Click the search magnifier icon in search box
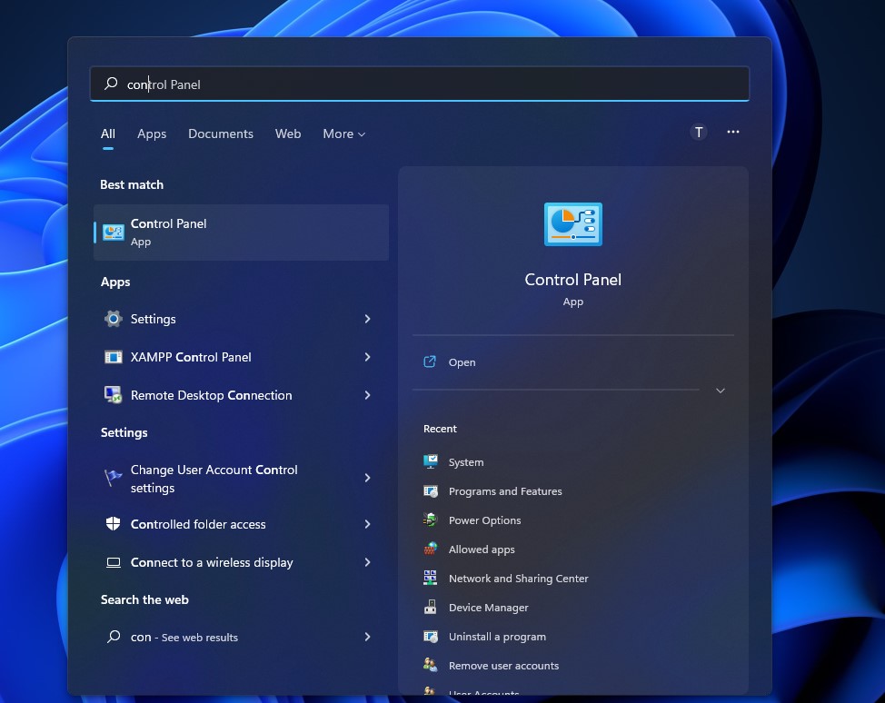The height and width of the screenshot is (703, 885). (x=111, y=84)
